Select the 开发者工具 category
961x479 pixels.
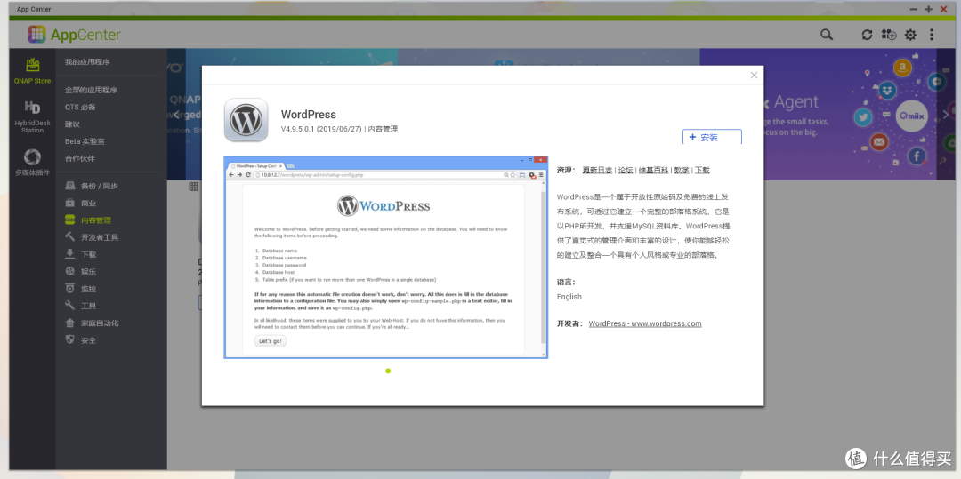point(99,237)
